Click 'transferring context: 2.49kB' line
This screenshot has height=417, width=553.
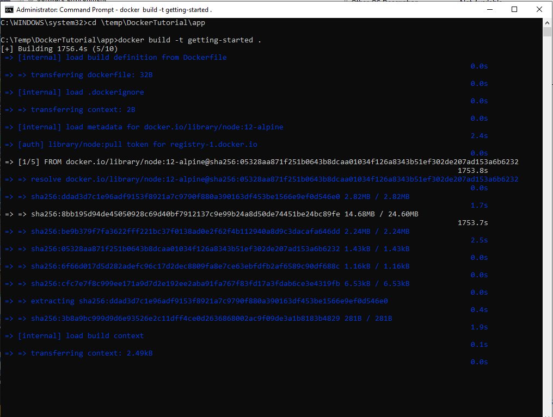tap(78, 353)
